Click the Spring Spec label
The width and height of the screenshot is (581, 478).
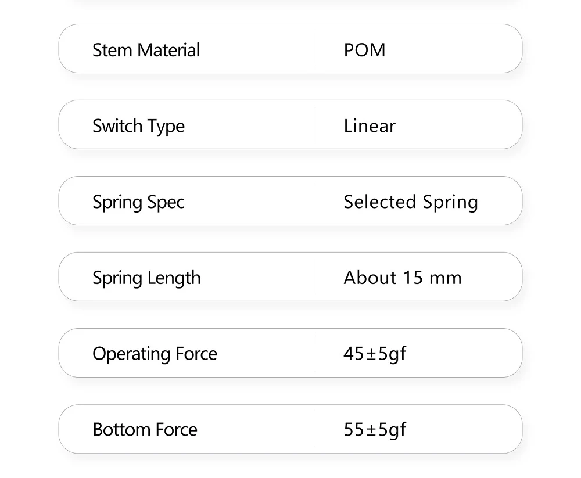[x=138, y=202]
